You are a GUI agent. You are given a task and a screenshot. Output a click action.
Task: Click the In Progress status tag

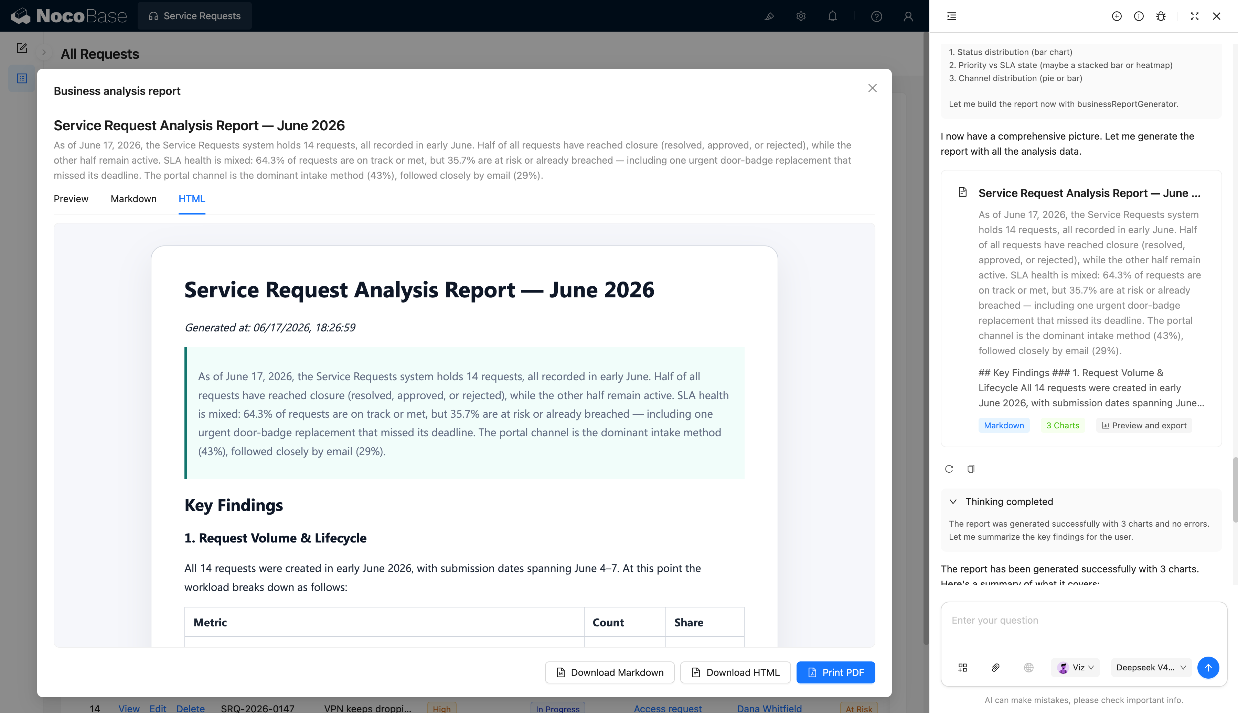pos(558,708)
